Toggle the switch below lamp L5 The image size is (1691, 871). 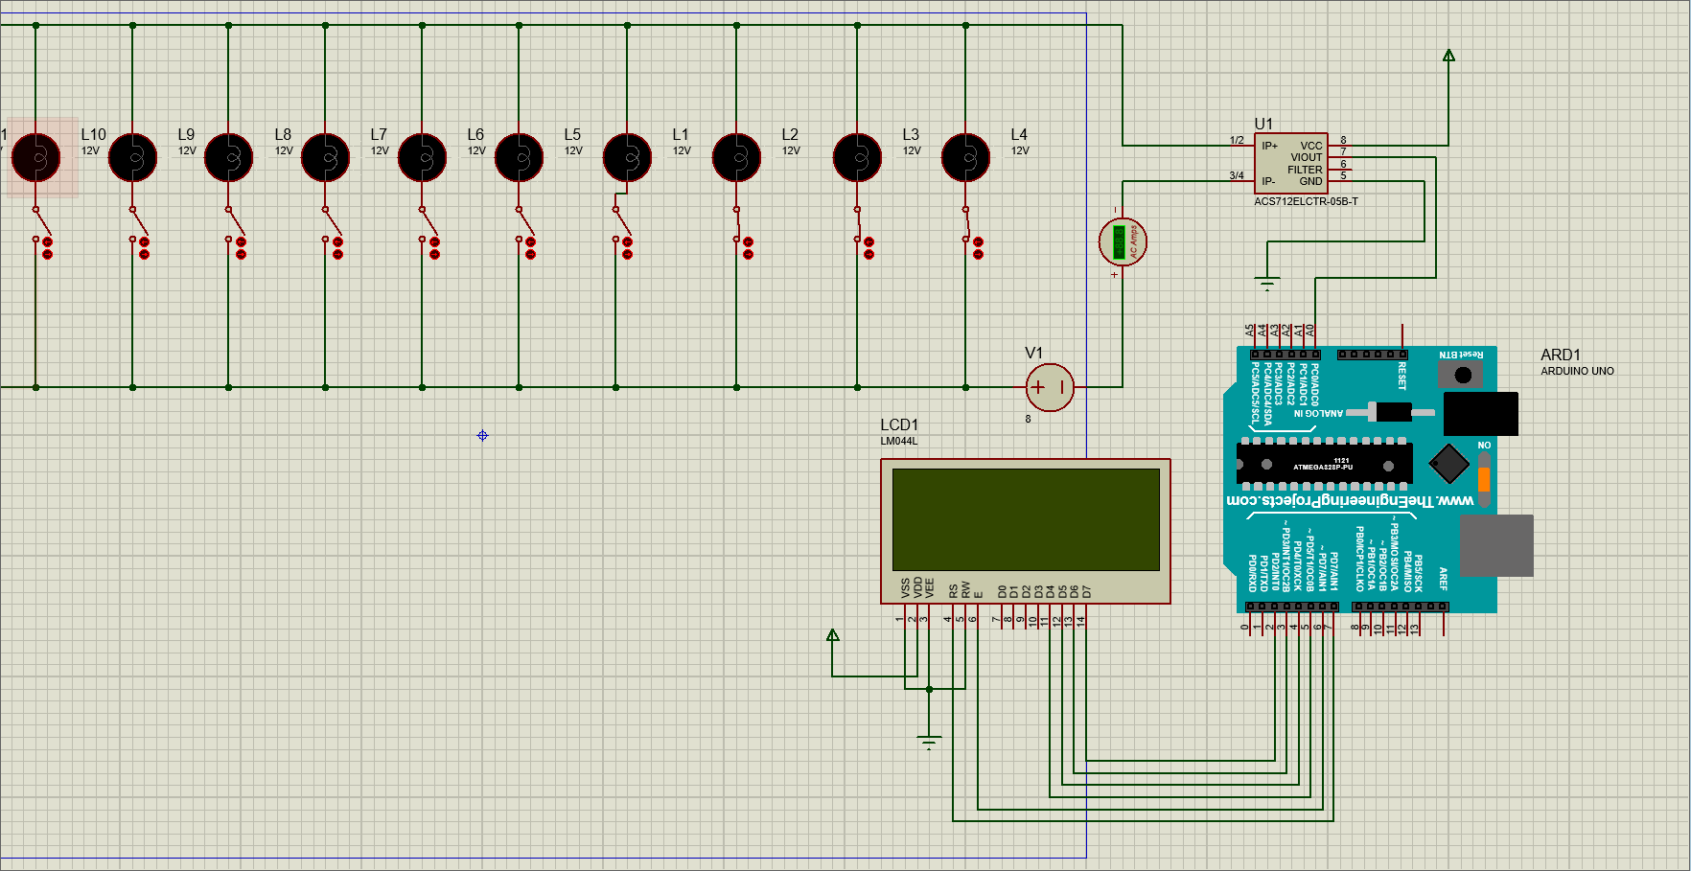[x=525, y=231]
